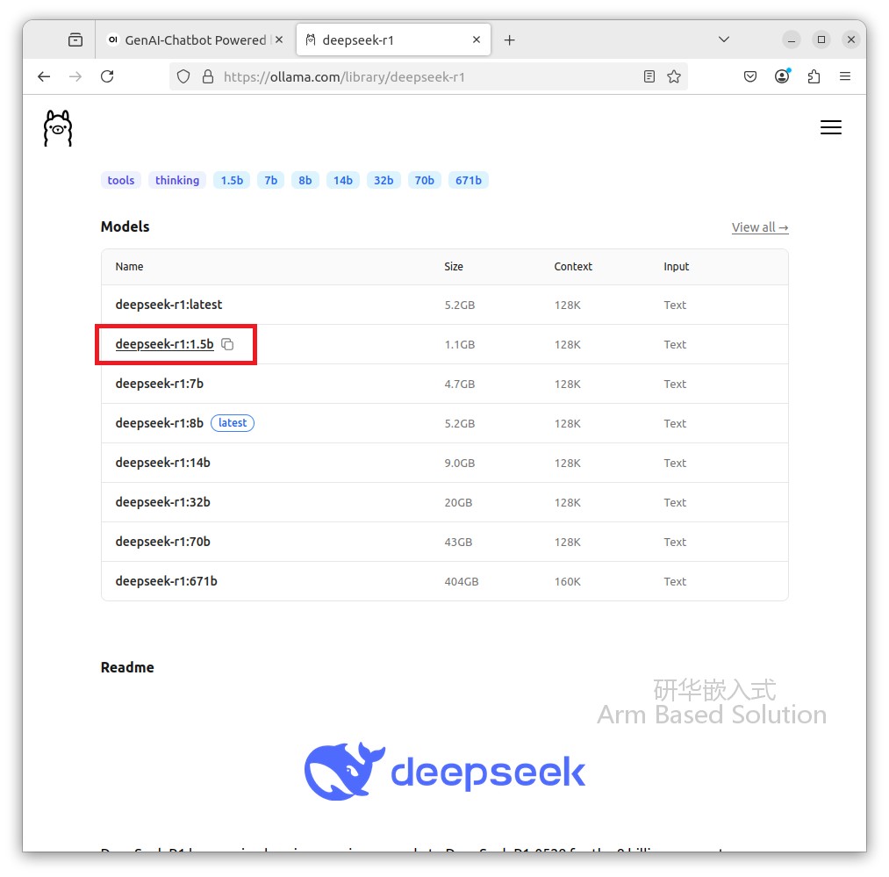The height and width of the screenshot is (877, 889).
Task: Open tracking protection shield icon
Action: (183, 76)
